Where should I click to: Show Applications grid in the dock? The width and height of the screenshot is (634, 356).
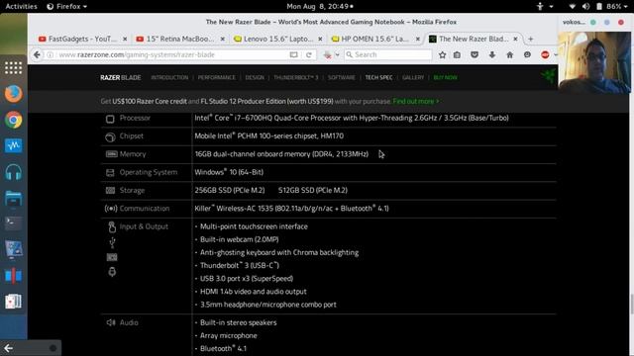[x=13, y=68]
